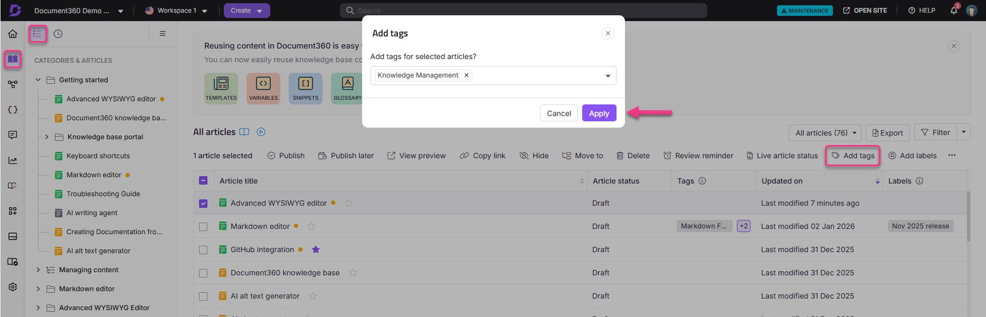Viewport: 986px width, 317px height.
Task: Open the Variables tile
Action: click(263, 88)
